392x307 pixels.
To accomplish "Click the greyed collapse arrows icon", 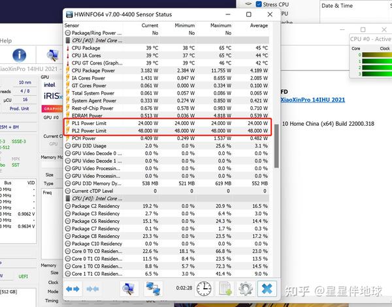I will click(x=93, y=289).
